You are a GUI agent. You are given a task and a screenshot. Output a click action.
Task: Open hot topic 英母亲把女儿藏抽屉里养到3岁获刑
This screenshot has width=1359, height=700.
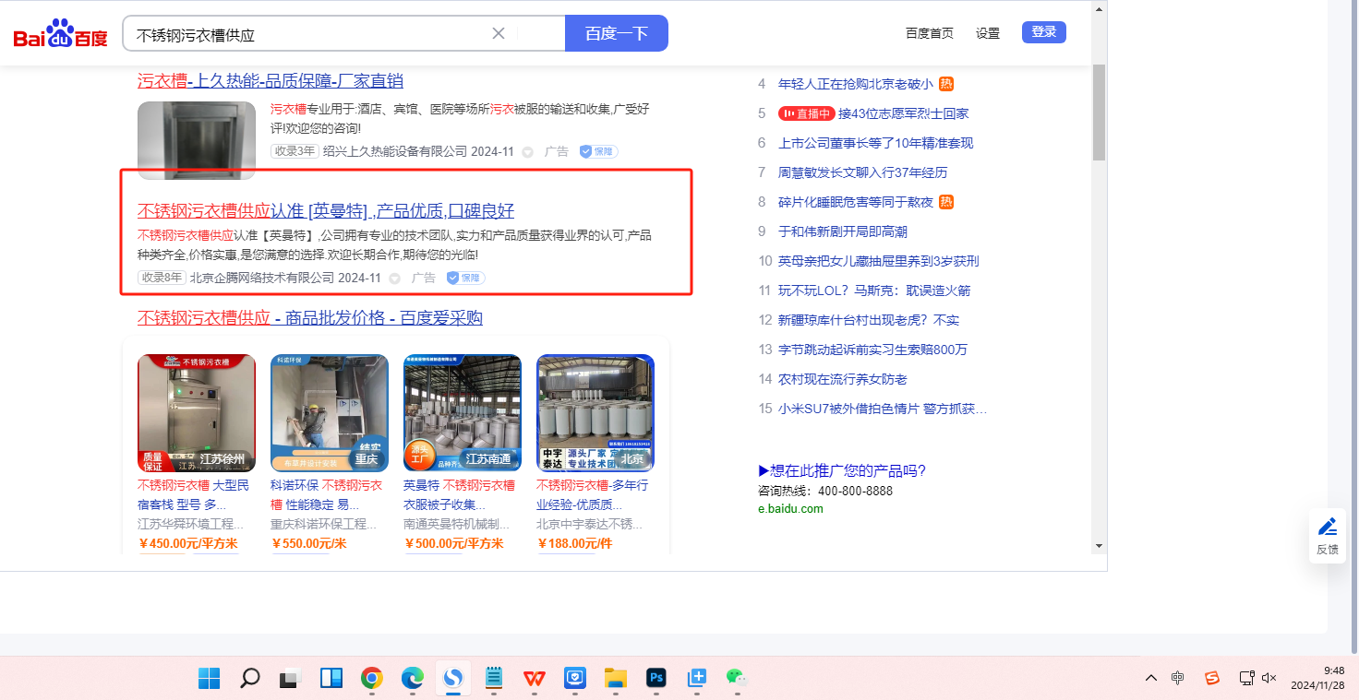[x=879, y=261]
